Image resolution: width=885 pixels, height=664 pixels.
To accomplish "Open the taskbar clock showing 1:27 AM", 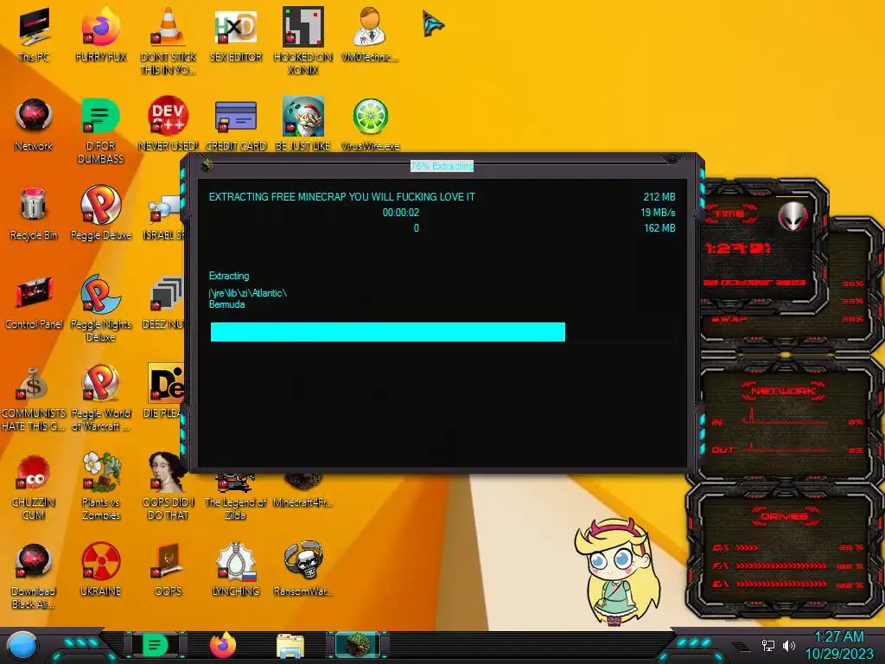I will coord(838,645).
